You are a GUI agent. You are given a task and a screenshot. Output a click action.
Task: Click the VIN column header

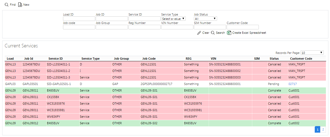pos(214,59)
